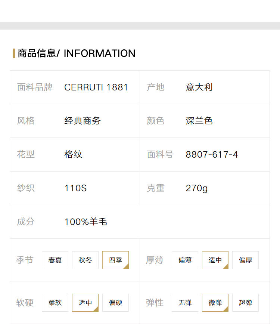Image resolution: width=280 pixels, height=324 pixels.
Task: Select the 春夏 season option
Action: click(x=55, y=260)
